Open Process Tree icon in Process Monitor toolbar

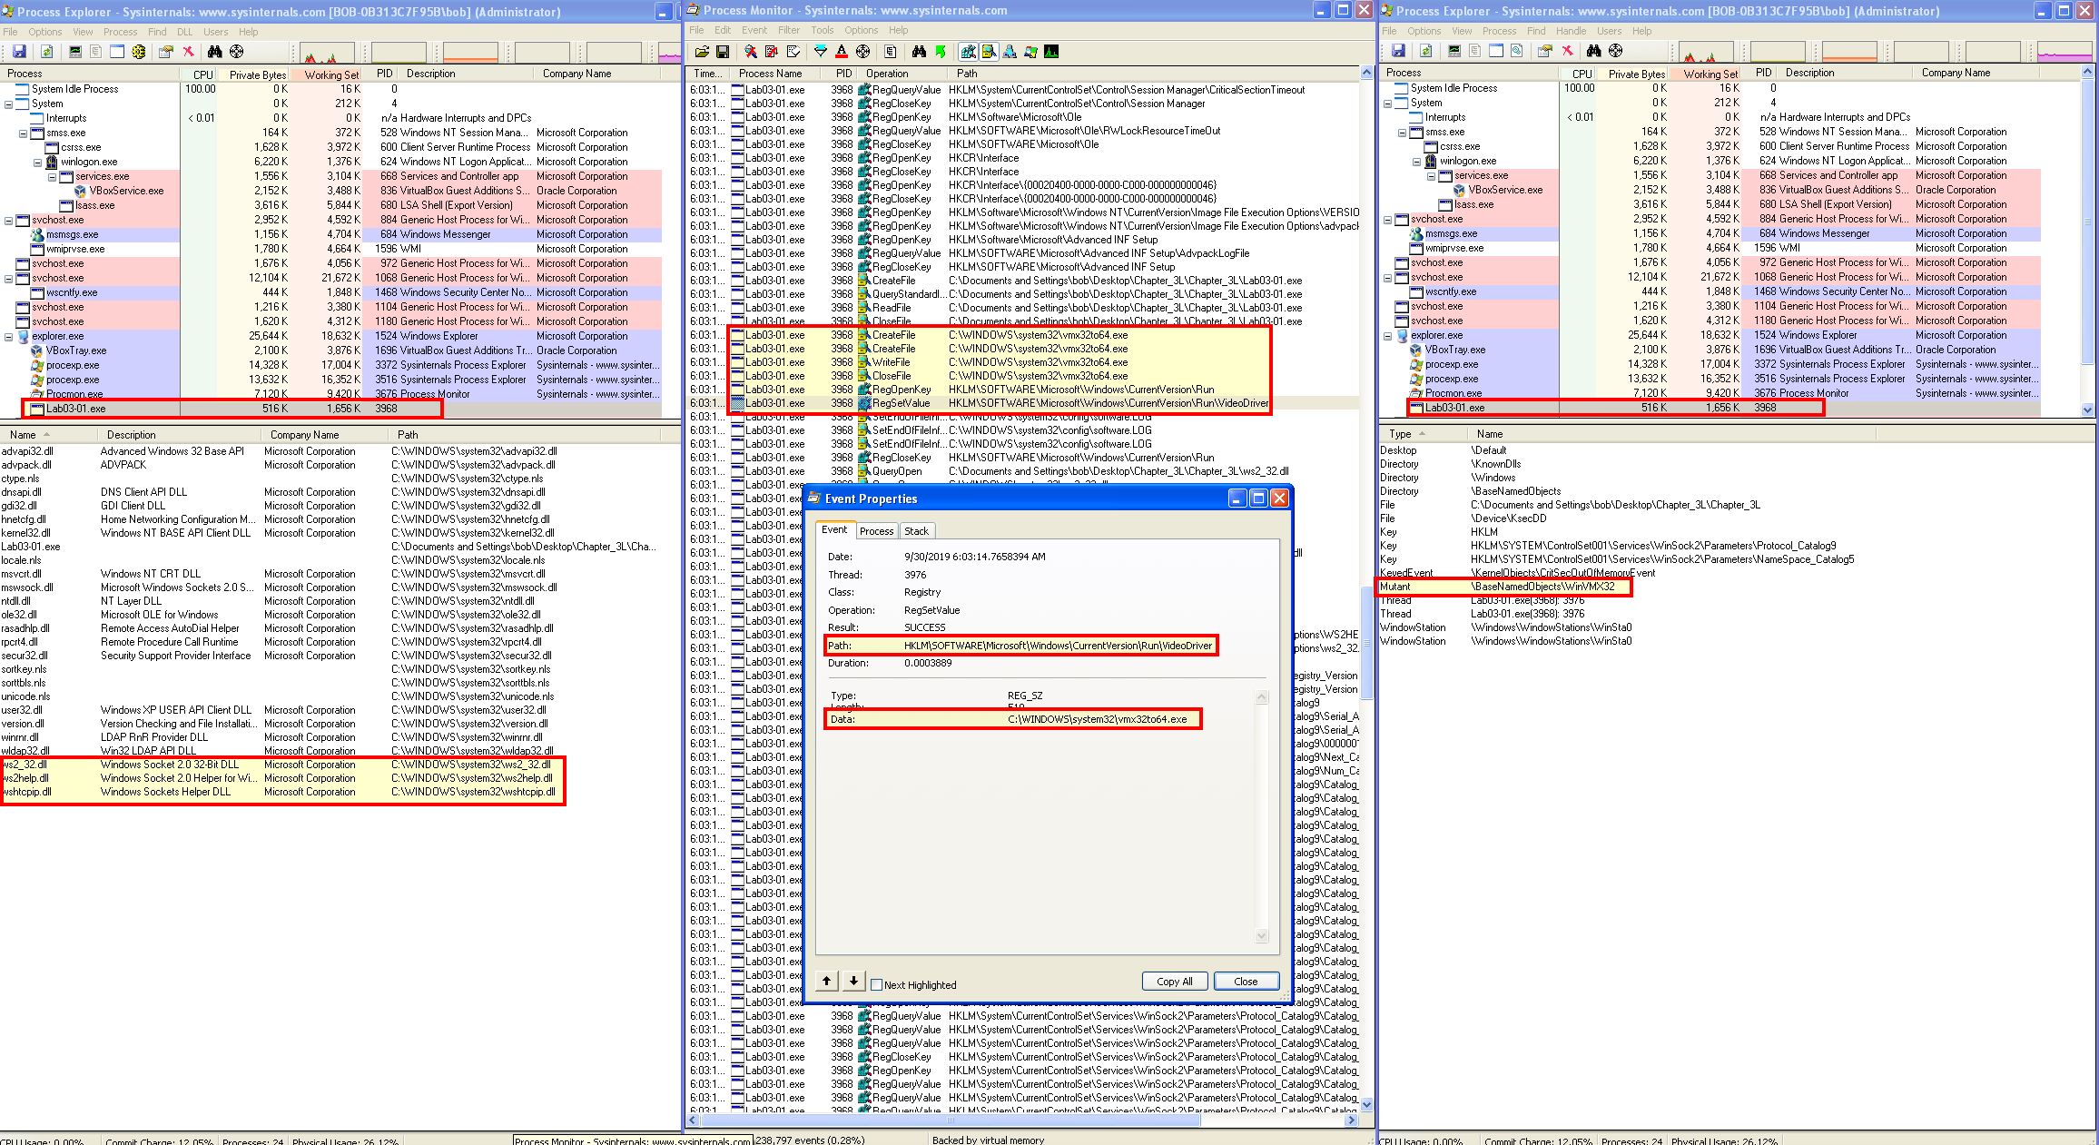click(x=891, y=52)
